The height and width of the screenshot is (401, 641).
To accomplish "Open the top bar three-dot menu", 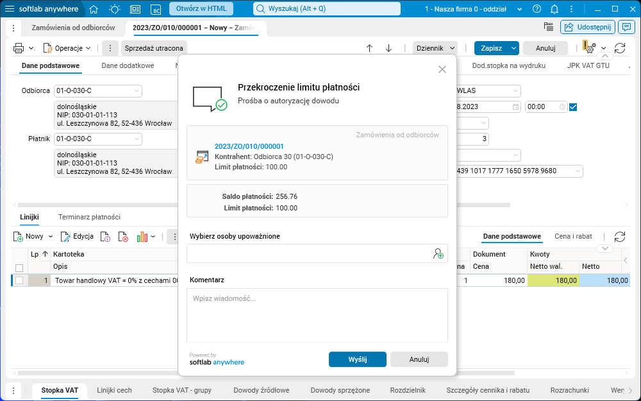I will [572, 9].
